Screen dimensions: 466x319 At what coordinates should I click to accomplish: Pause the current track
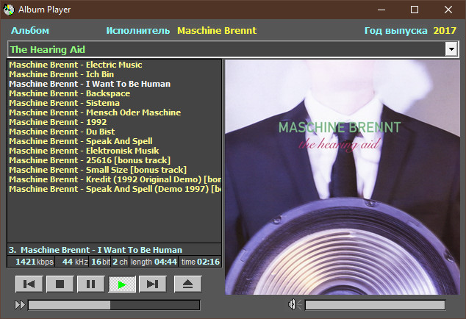click(91, 284)
